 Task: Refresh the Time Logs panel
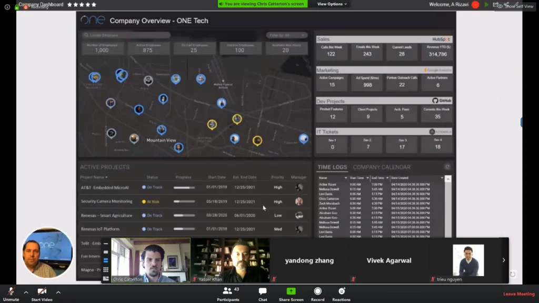(x=447, y=167)
